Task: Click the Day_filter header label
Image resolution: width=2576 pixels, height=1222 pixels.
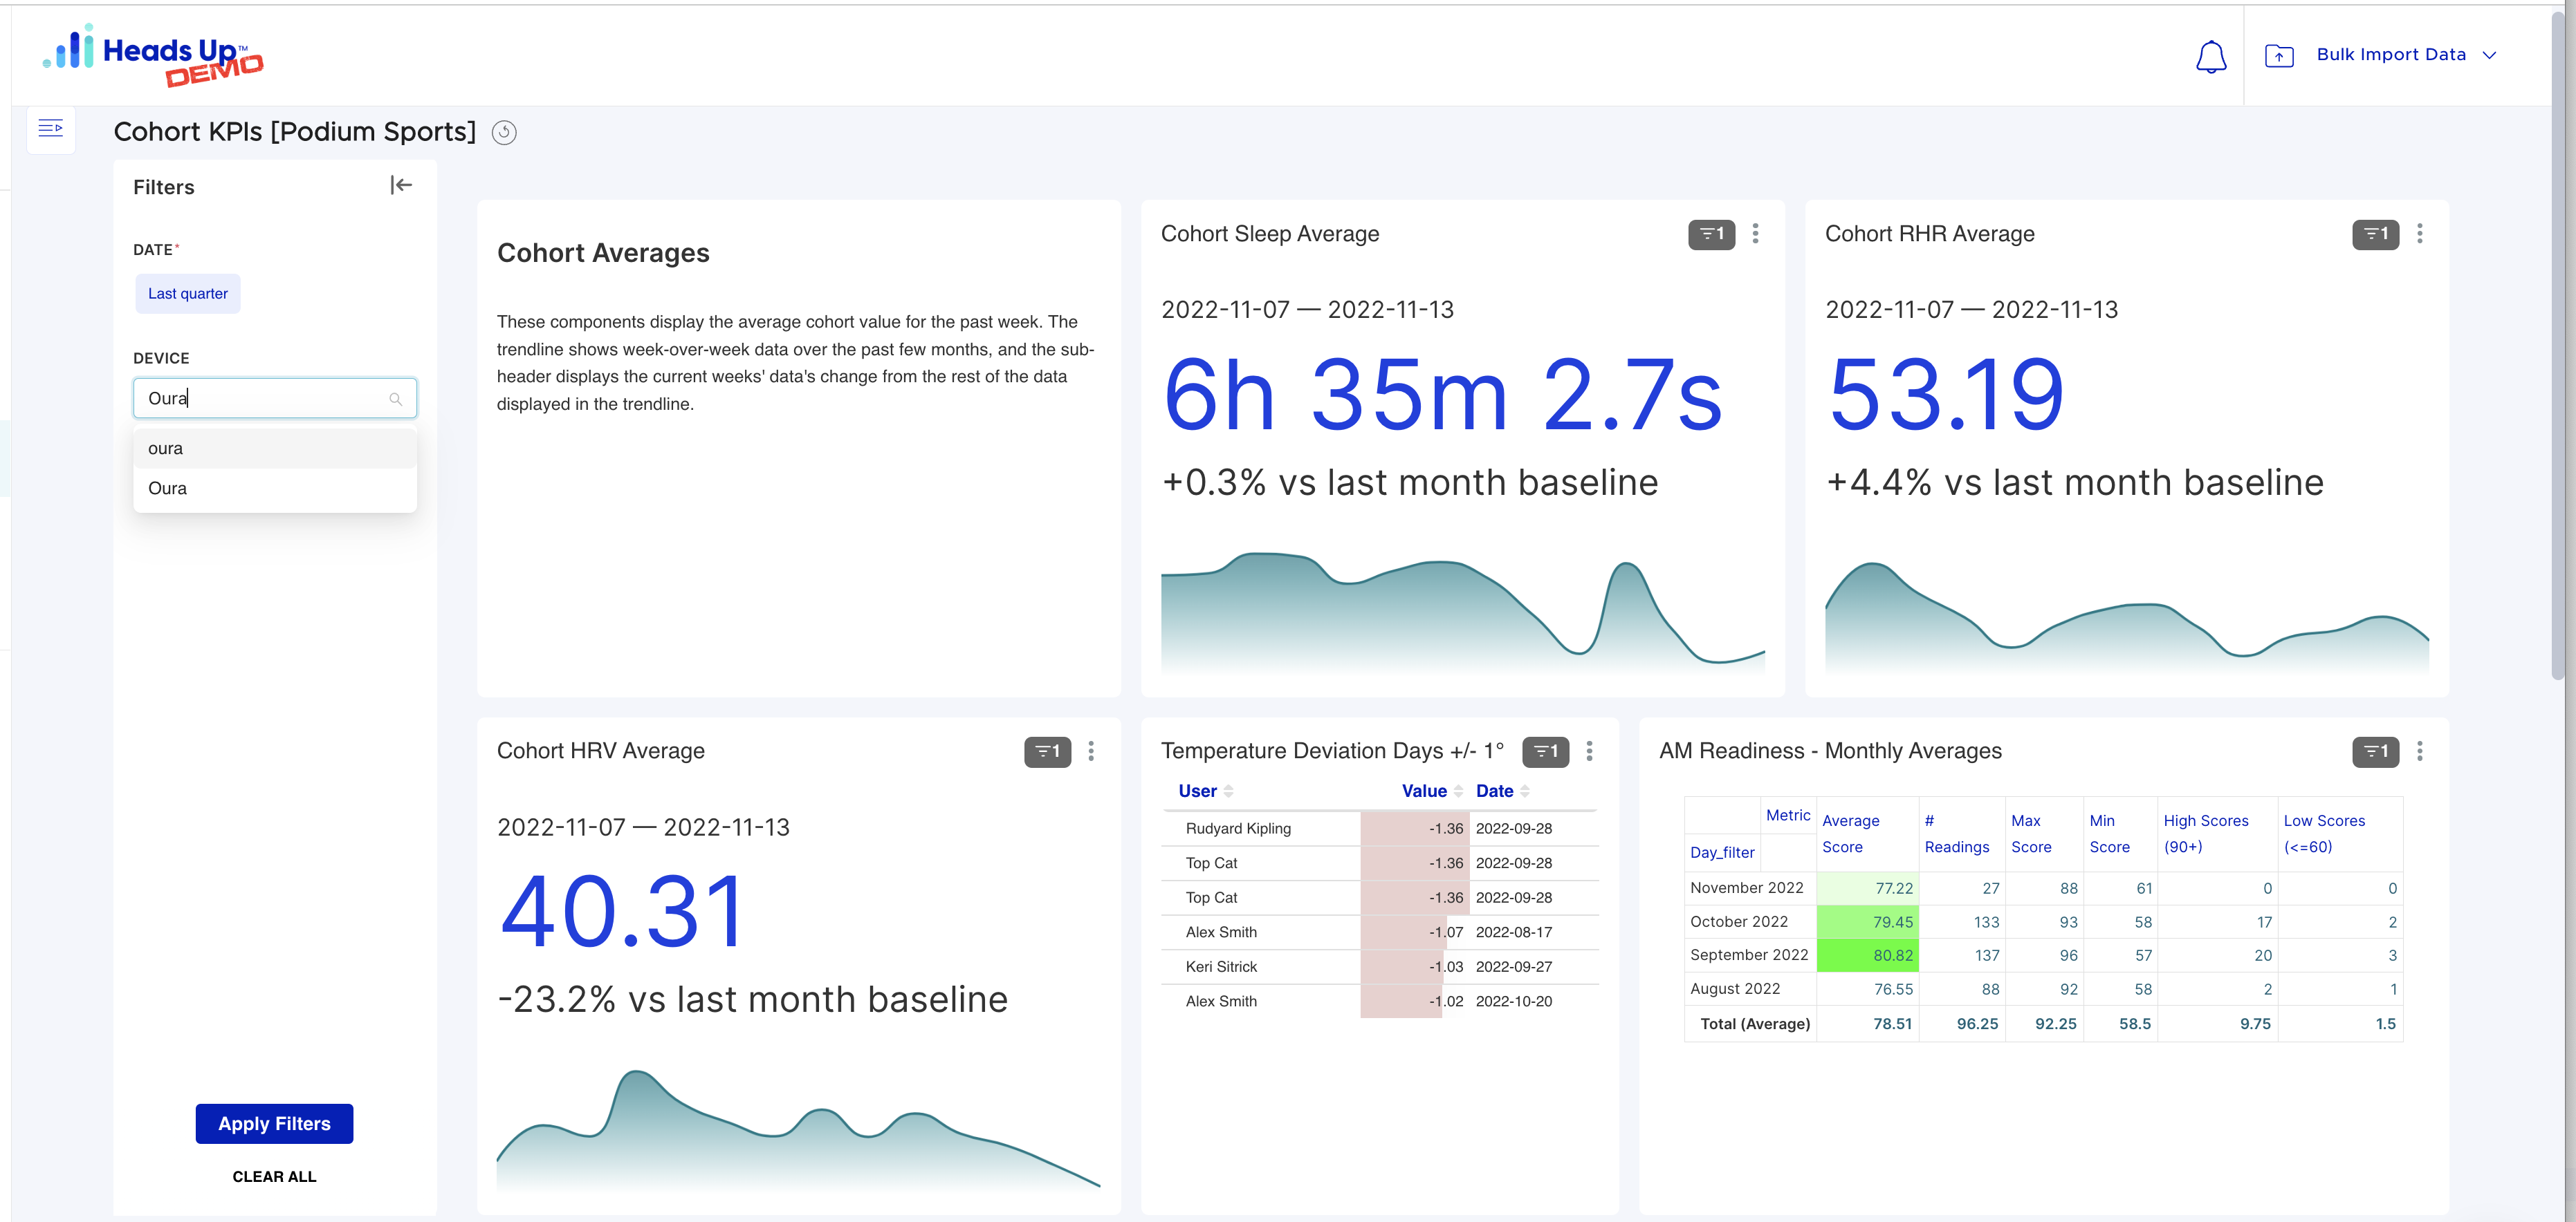Action: [1721, 852]
